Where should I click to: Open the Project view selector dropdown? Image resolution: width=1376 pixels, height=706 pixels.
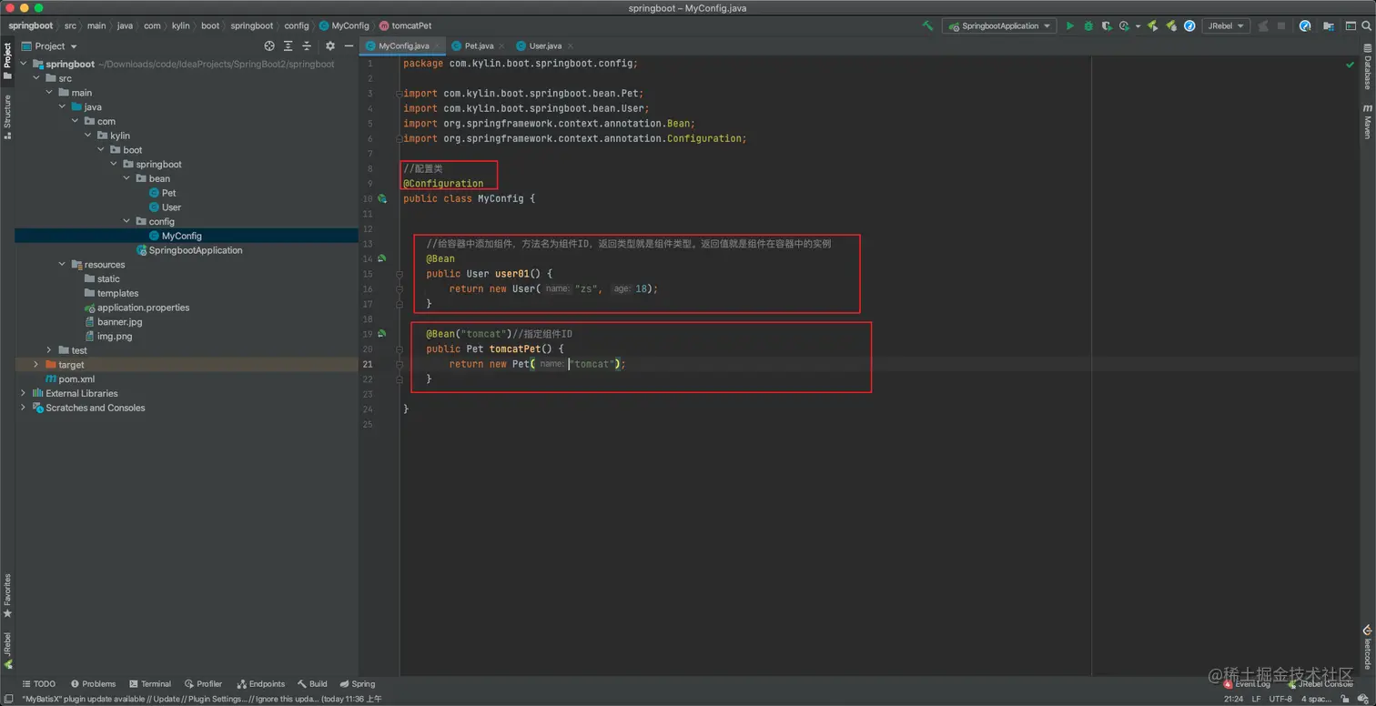[50, 45]
